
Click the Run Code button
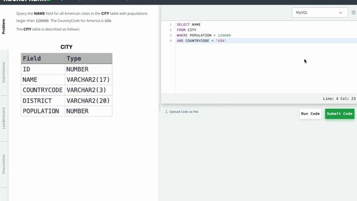click(310, 114)
